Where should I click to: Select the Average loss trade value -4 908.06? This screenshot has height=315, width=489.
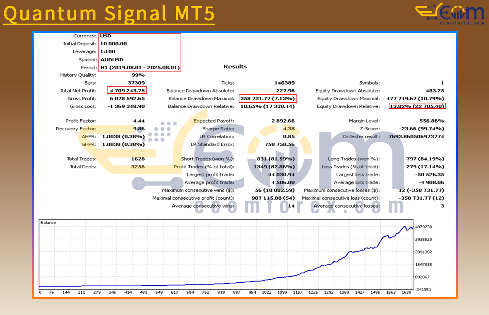(431, 183)
